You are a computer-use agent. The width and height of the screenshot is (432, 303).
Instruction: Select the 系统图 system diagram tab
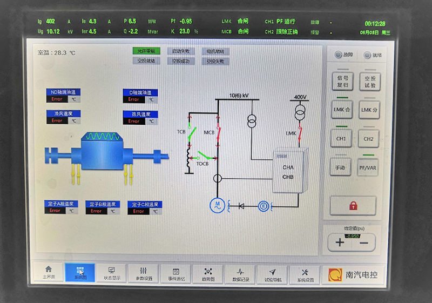coord(80,272)
